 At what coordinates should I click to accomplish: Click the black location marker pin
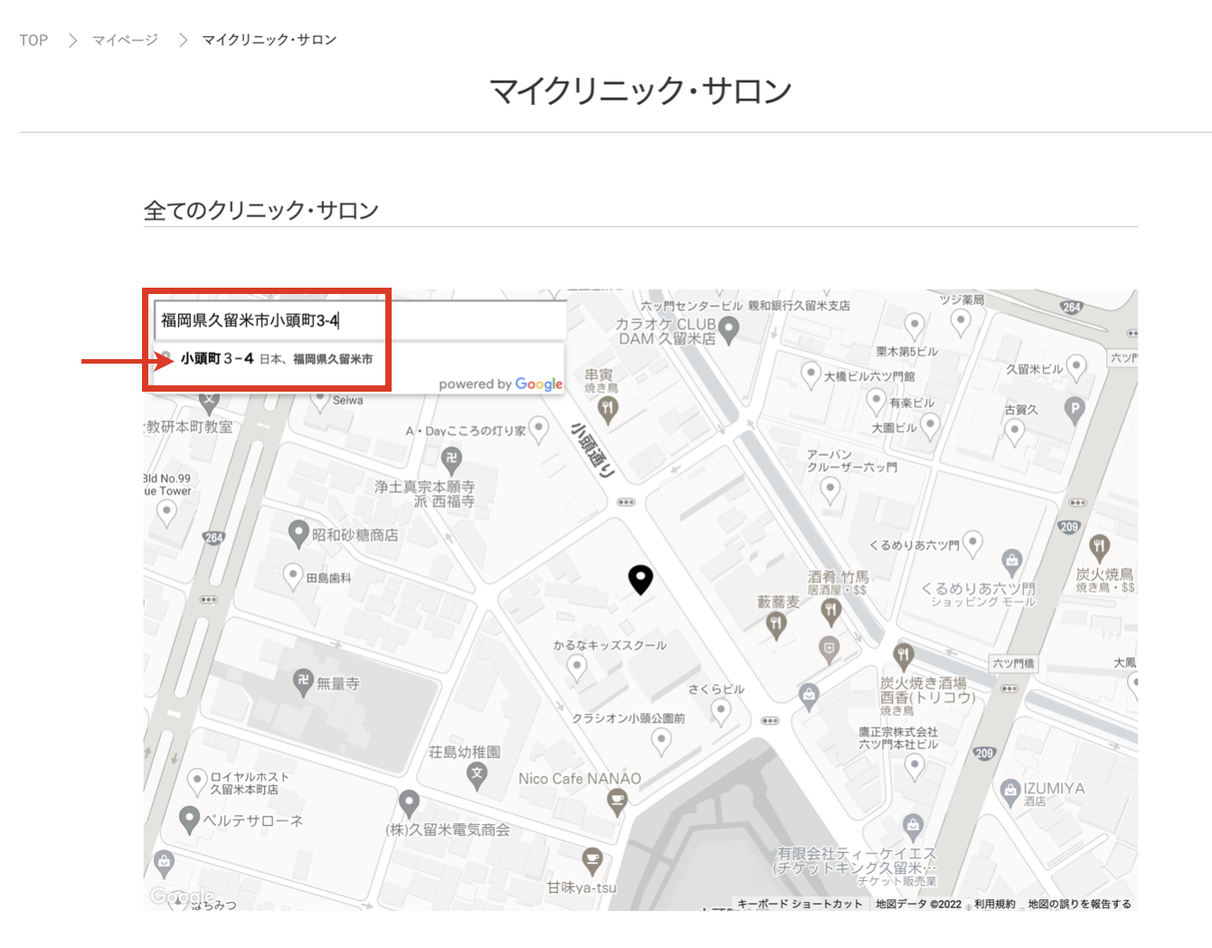tap(640, 579)
